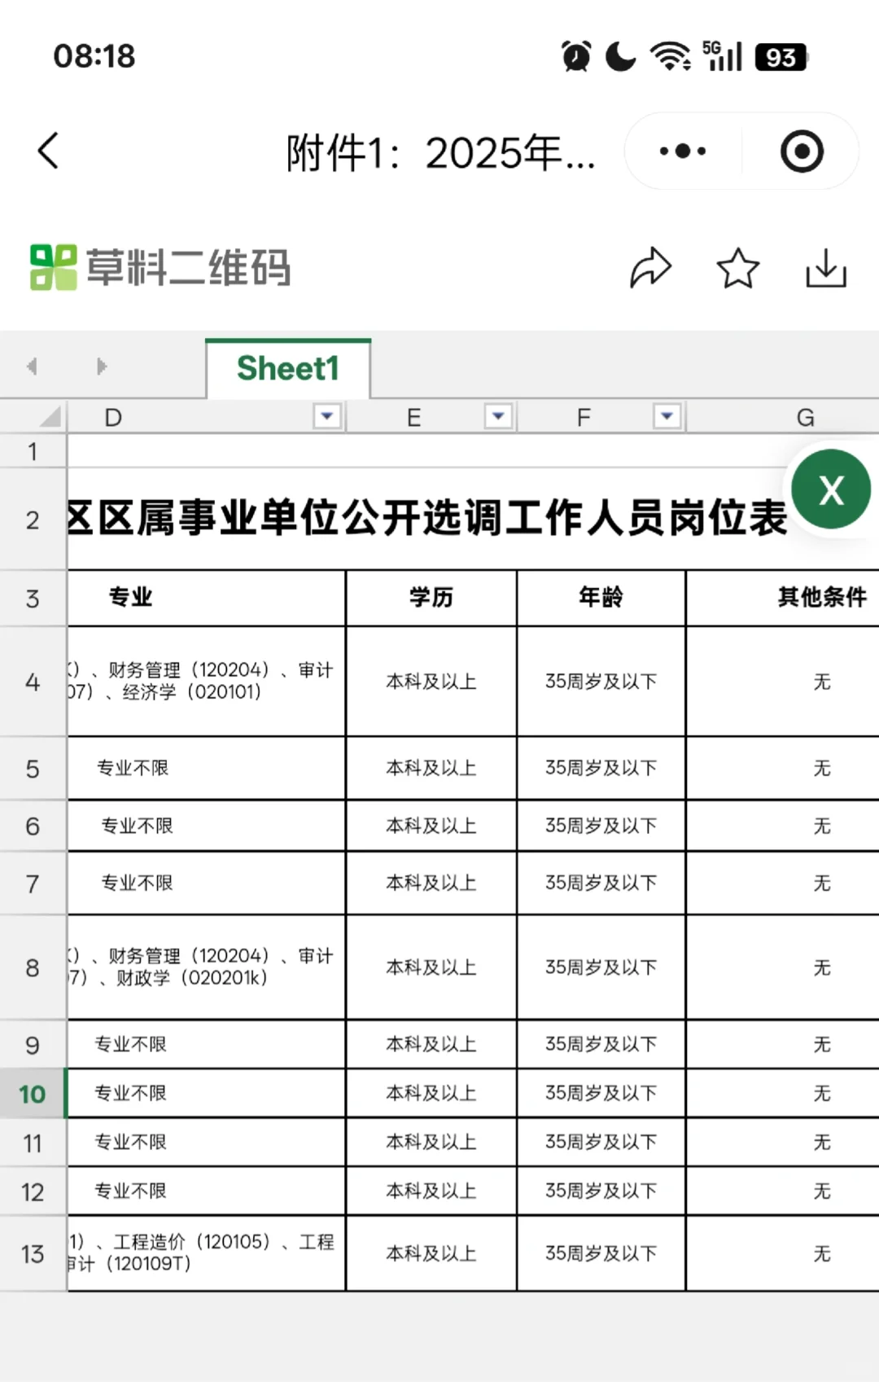This screenshot has height=1382, width=879.
Task: Open the column F filter dropdown
Action: tap(667, 416)
